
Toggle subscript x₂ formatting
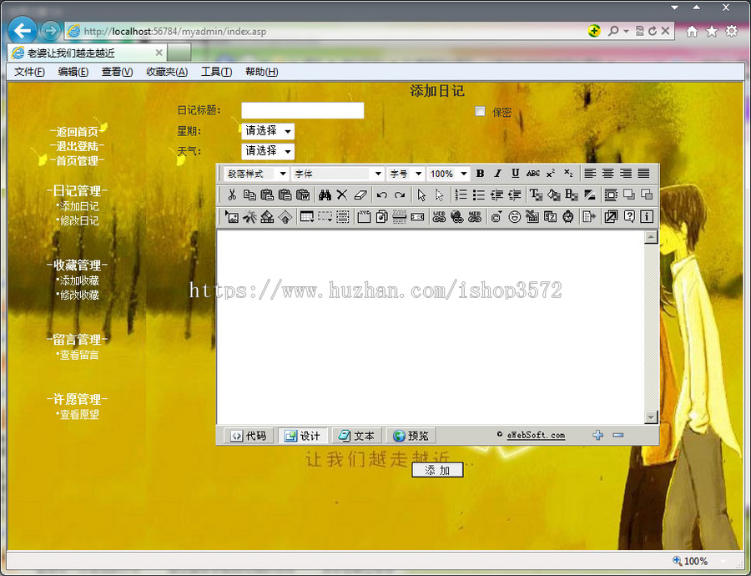click(568, 173)
